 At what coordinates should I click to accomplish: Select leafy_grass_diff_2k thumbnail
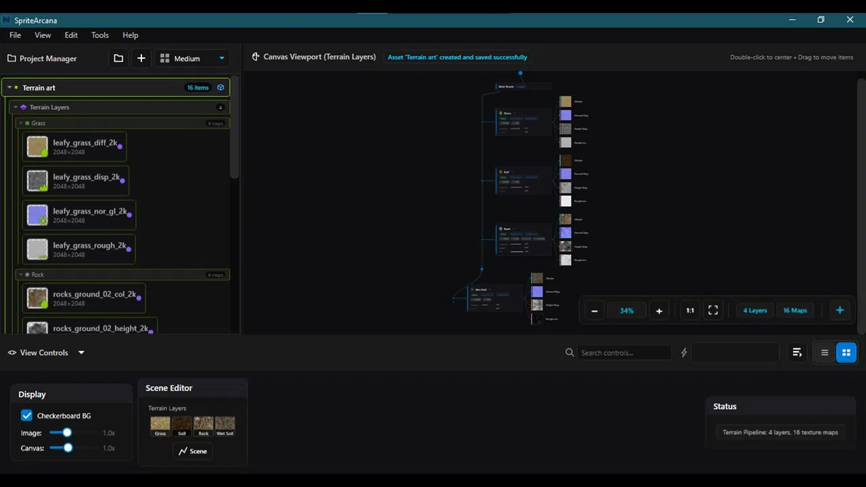pos(37,147)
